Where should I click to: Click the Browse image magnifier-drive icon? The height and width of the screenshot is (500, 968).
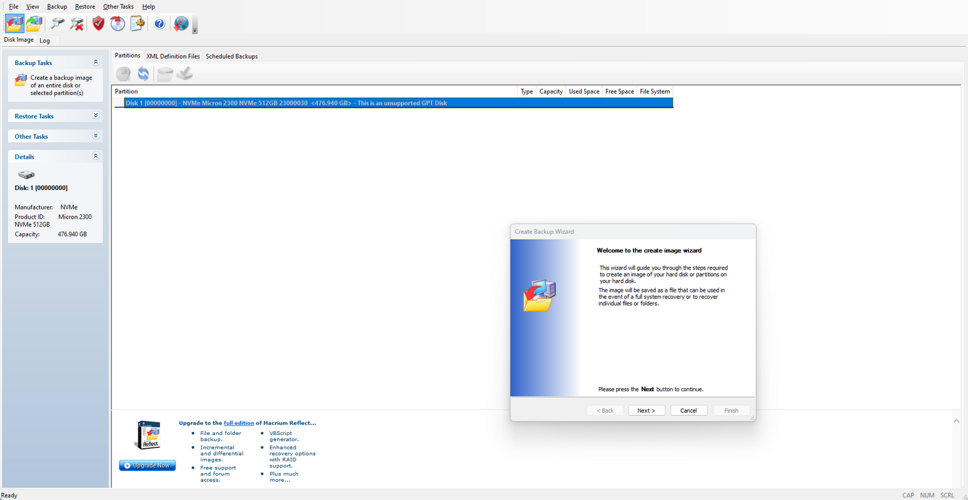point(58,24)
